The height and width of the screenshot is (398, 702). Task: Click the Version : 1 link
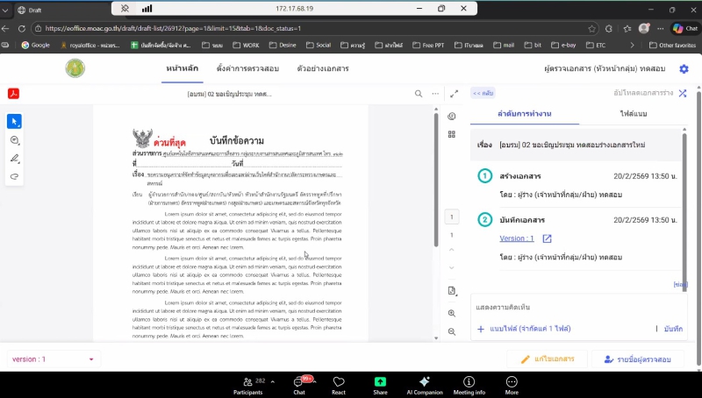(517, 238)
